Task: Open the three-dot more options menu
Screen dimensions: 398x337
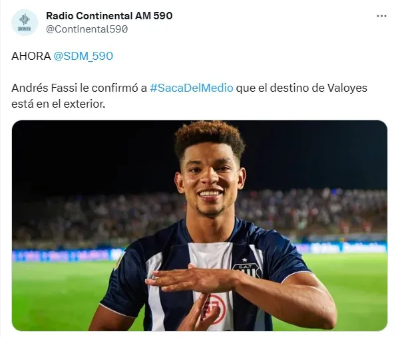Action: click(381, 16)
